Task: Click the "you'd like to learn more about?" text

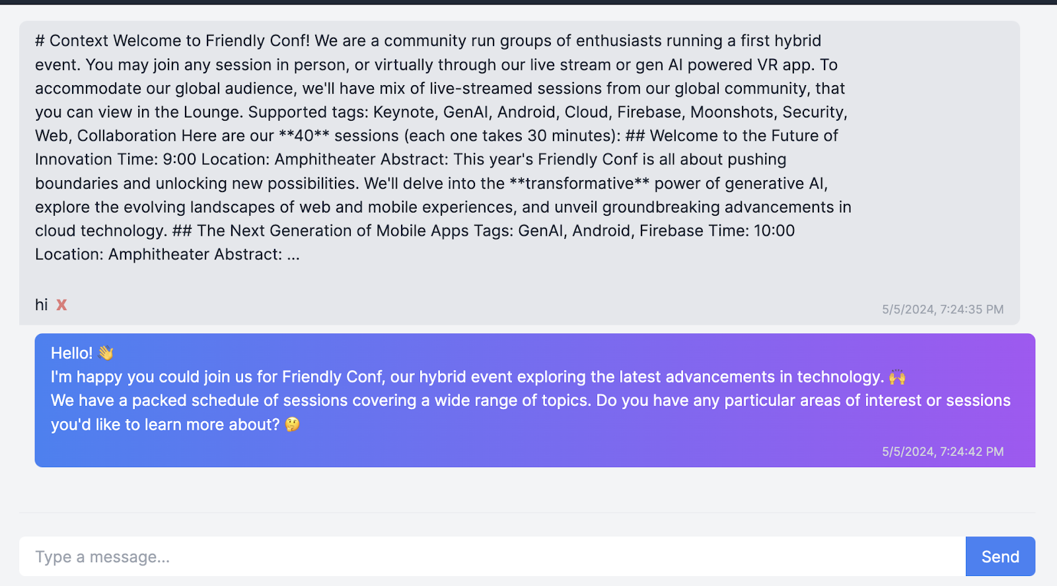Action: tap(165, 424)
